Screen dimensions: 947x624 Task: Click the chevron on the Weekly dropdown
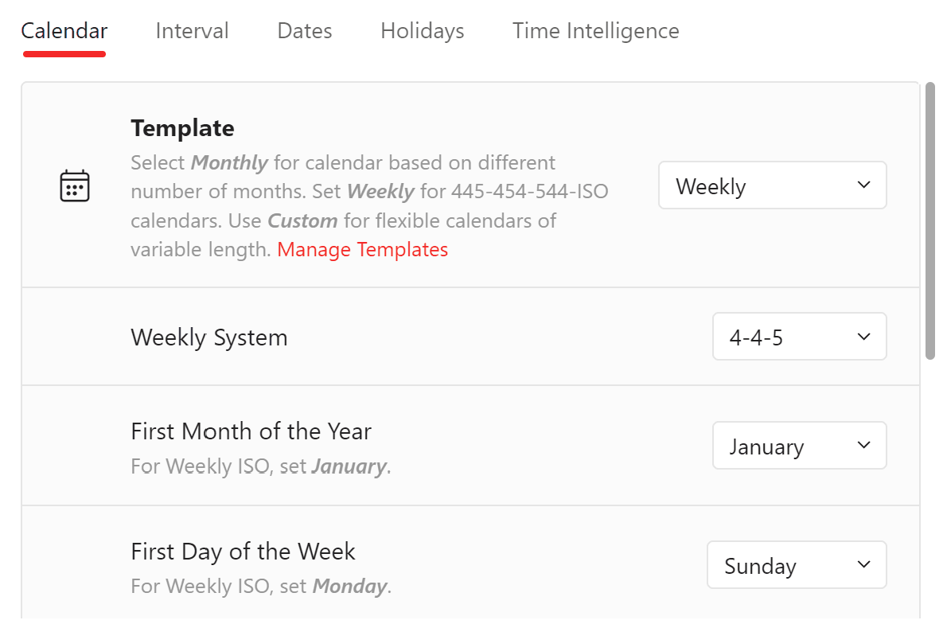tap(863, 185)
